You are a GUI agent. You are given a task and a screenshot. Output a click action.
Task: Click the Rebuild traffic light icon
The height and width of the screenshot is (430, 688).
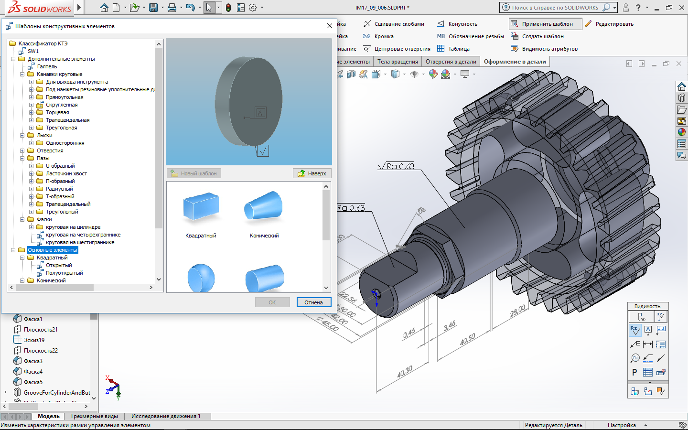click(x=228, y=8)
